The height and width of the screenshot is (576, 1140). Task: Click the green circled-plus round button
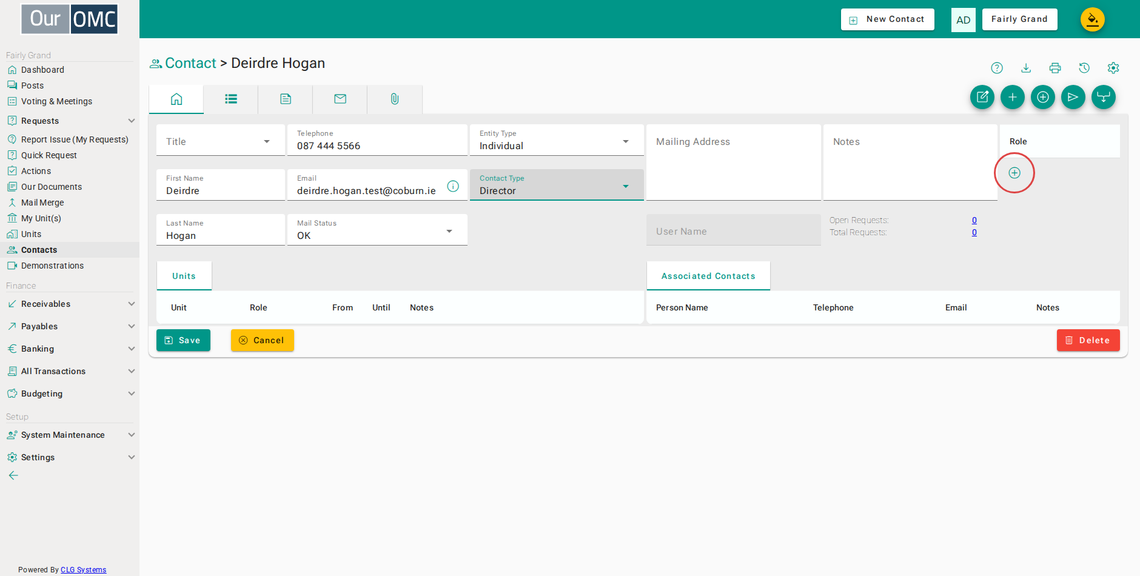[x=1043, y=97]
